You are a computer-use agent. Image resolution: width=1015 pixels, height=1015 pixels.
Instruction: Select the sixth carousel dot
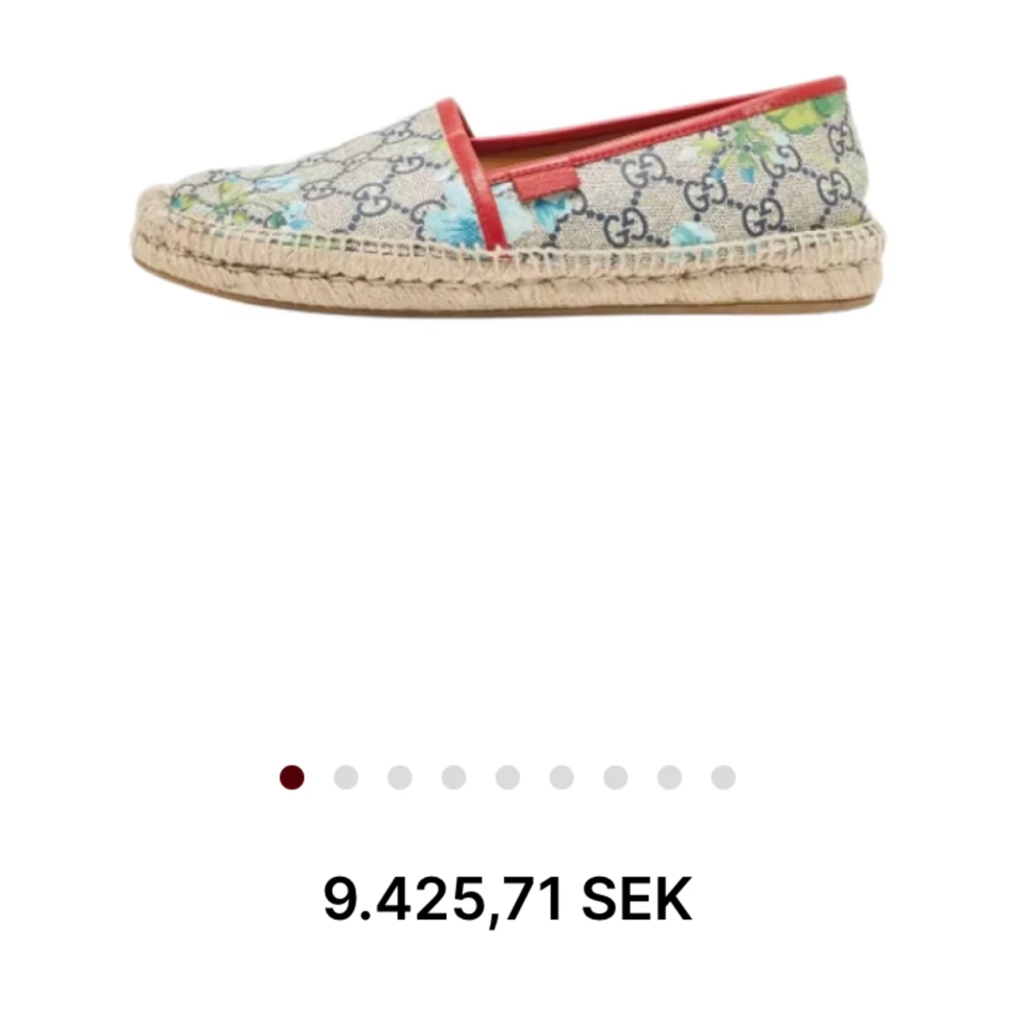pyautogui.click(x=561, y=777)
